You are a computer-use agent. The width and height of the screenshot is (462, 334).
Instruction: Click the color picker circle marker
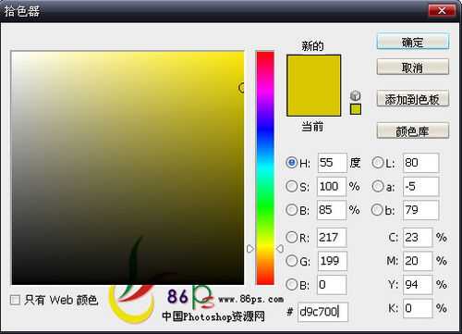click(x=242, y=88)
